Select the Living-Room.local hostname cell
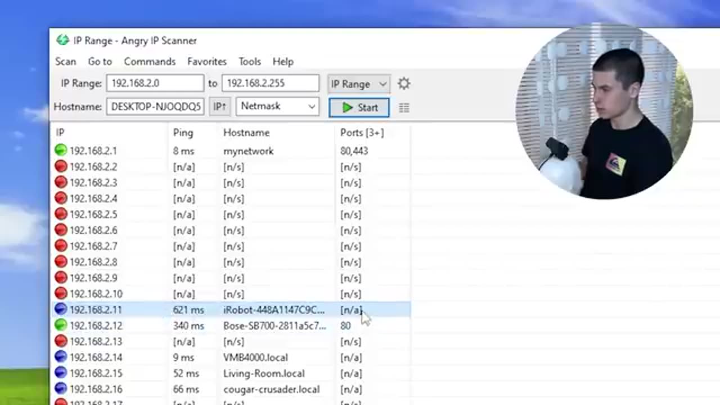Image resolution: width=720 pixels, height=405 pixels. tap(264, 373)
